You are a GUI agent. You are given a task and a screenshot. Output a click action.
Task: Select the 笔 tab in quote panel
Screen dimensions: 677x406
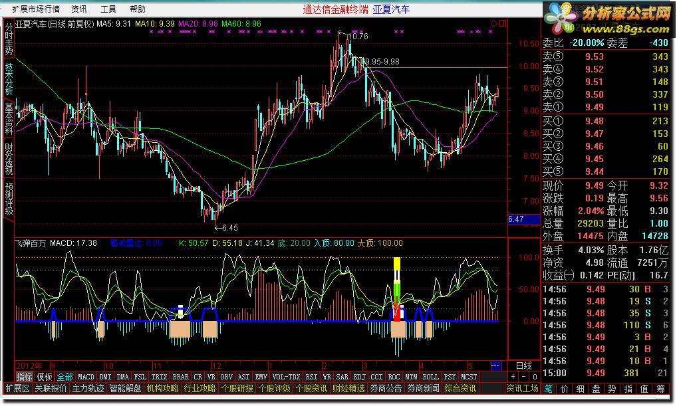pyautogui.click(x=549, y=388)
